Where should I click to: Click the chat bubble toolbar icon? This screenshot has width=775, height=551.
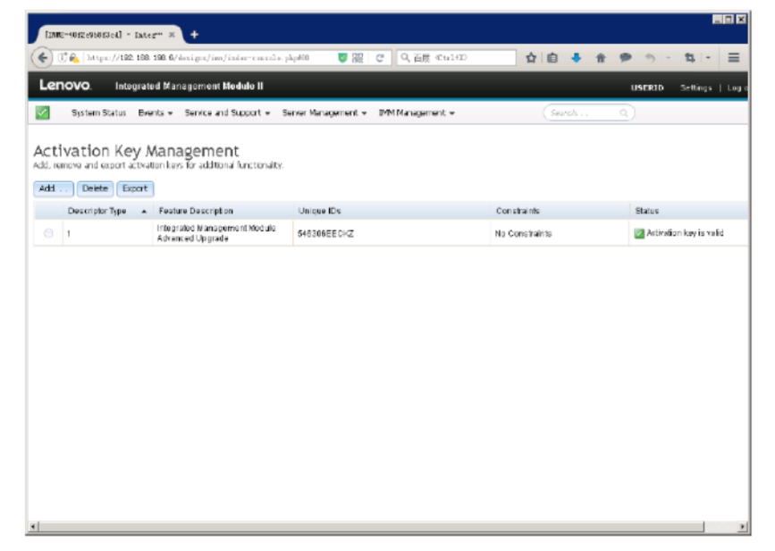coord(625,58)
